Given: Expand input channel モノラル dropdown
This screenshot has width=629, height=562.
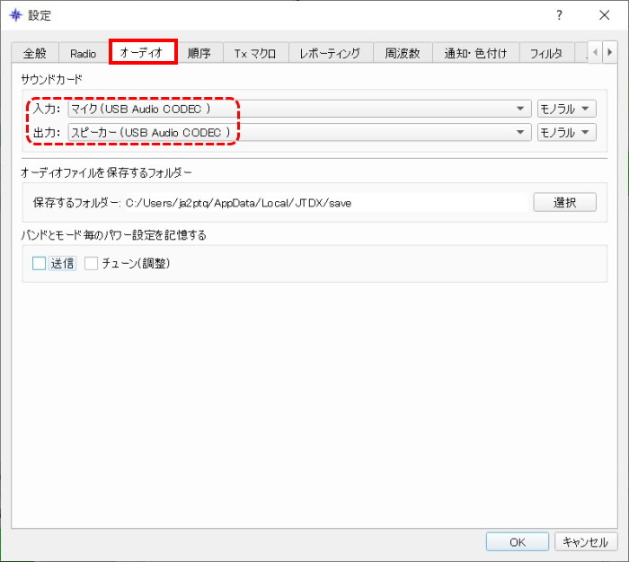Looking at the screenshot, I should (566, 109).
